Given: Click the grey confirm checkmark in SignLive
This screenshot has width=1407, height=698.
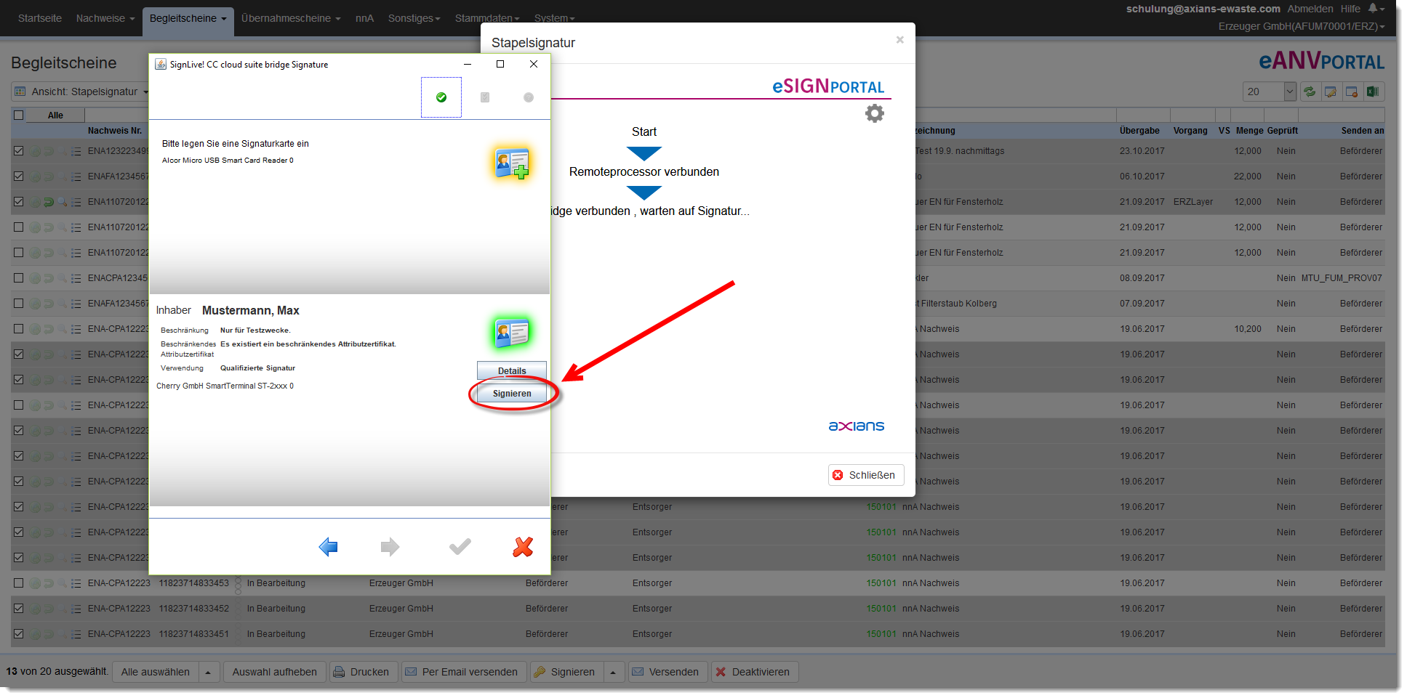Looking at the screenshot, I should click(x=460, y=546).
